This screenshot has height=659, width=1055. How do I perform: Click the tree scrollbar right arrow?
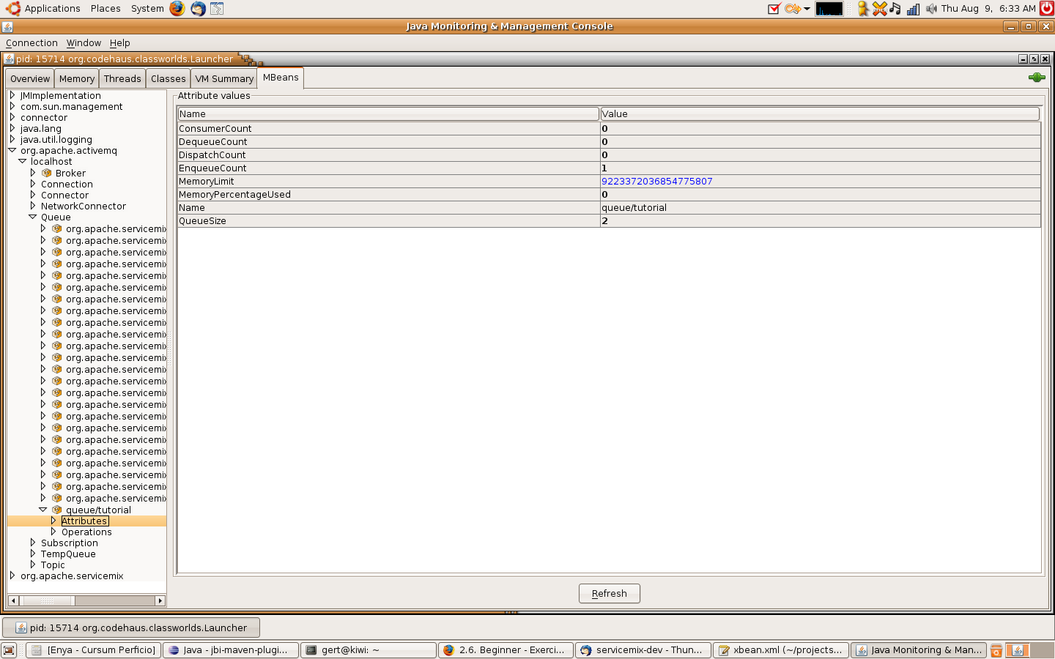point(160,600)
